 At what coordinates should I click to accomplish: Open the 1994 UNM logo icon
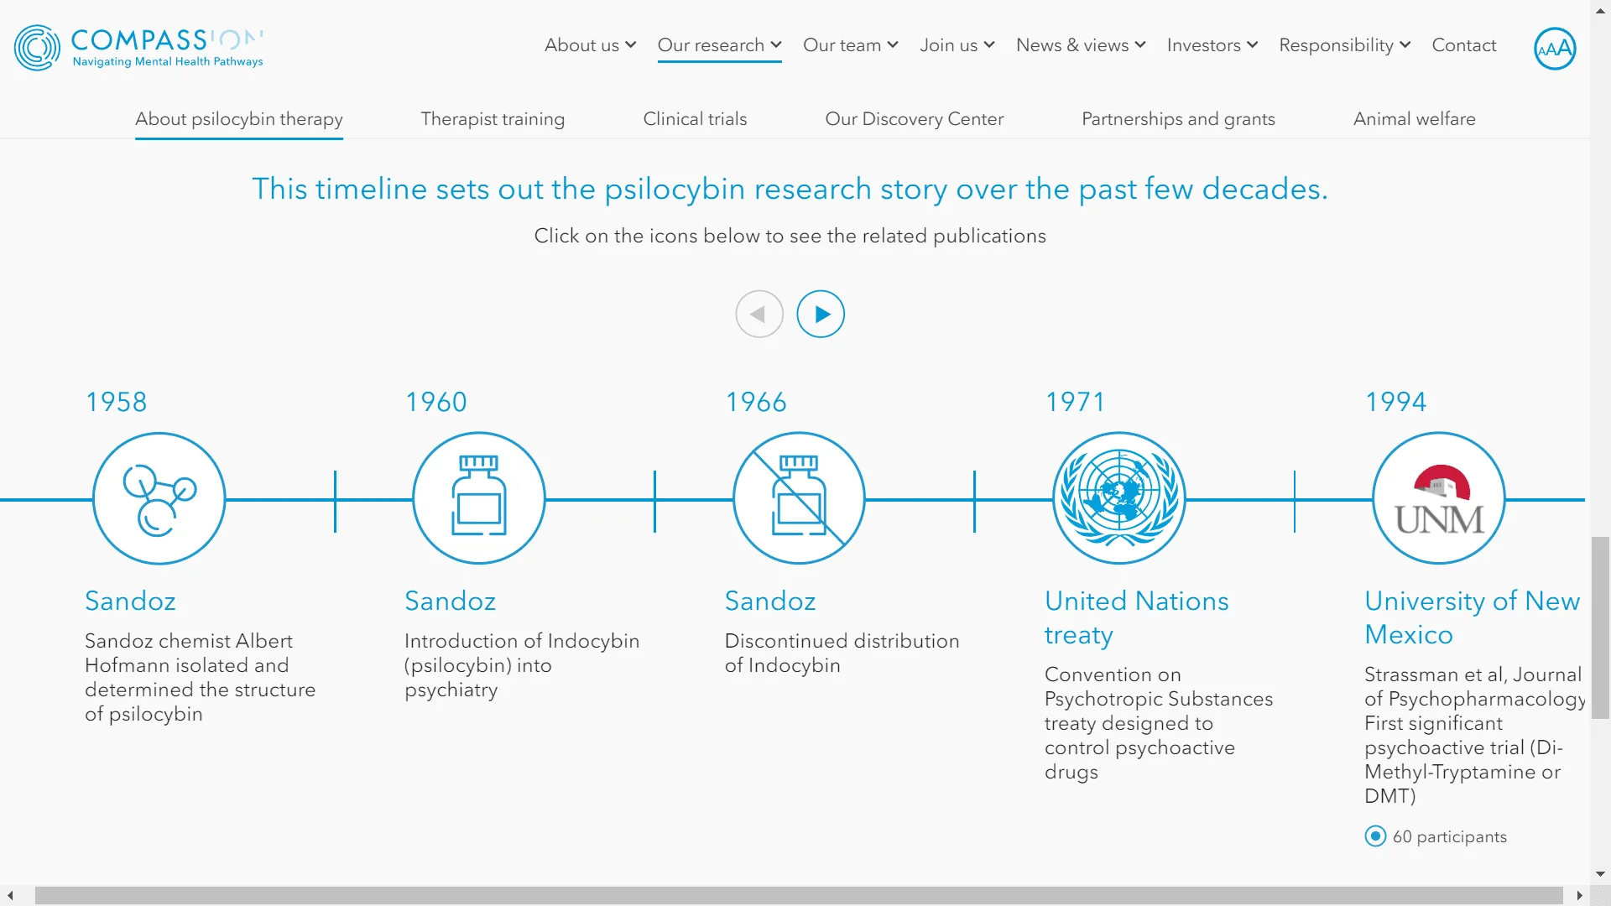(x=1439, y=498)
